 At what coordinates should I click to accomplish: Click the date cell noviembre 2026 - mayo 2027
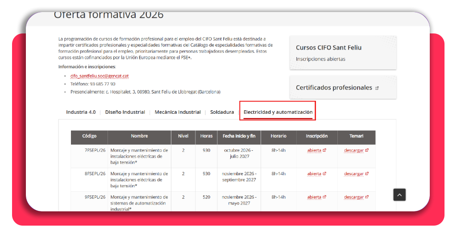(x=239, y=200)
